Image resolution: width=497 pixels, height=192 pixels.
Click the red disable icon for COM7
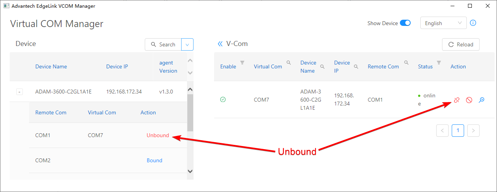click(x=469, y=100)
